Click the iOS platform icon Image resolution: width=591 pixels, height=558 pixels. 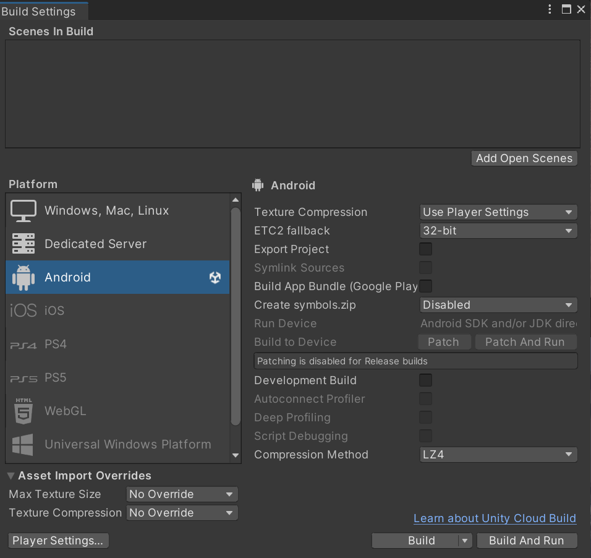tap(23, 311)
